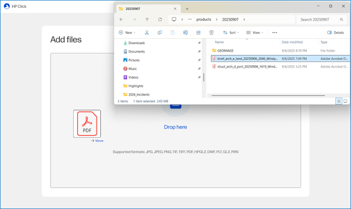Click the Cut scissors icon
Screen dimensions: 351x209
point(147,33)
